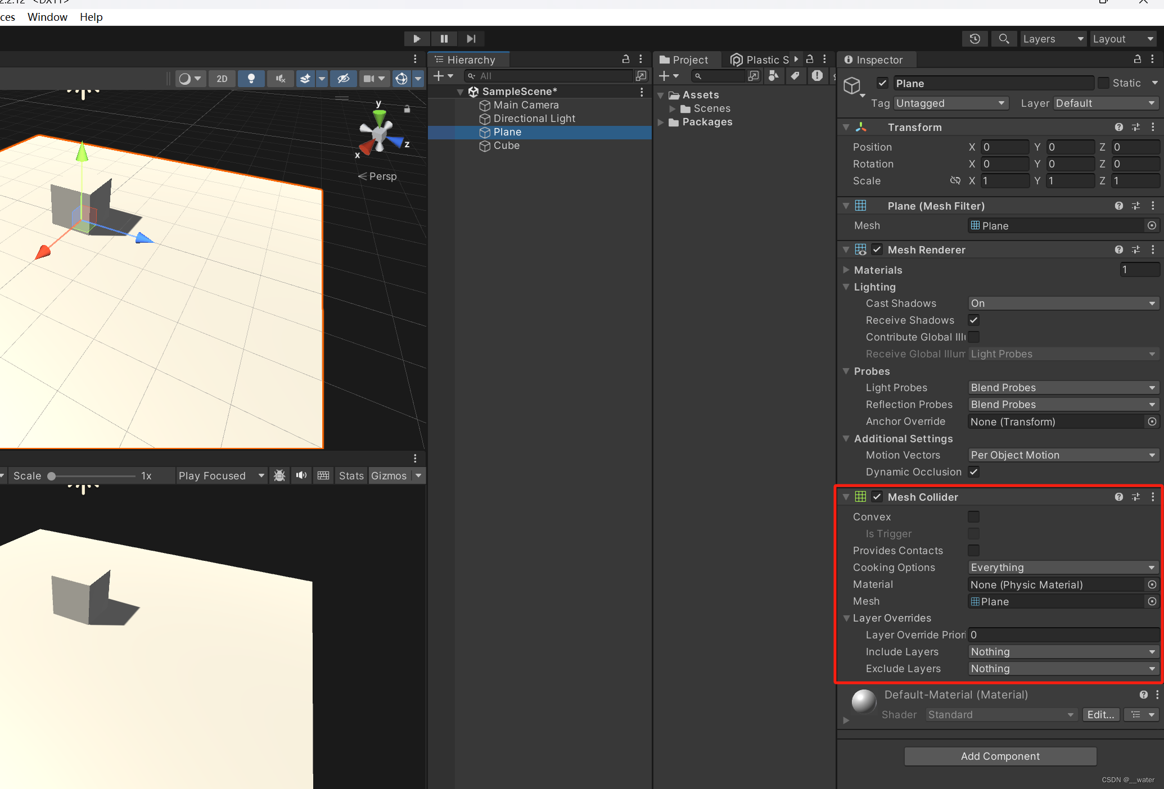Open the Window menu

click(x=47, y=17)
